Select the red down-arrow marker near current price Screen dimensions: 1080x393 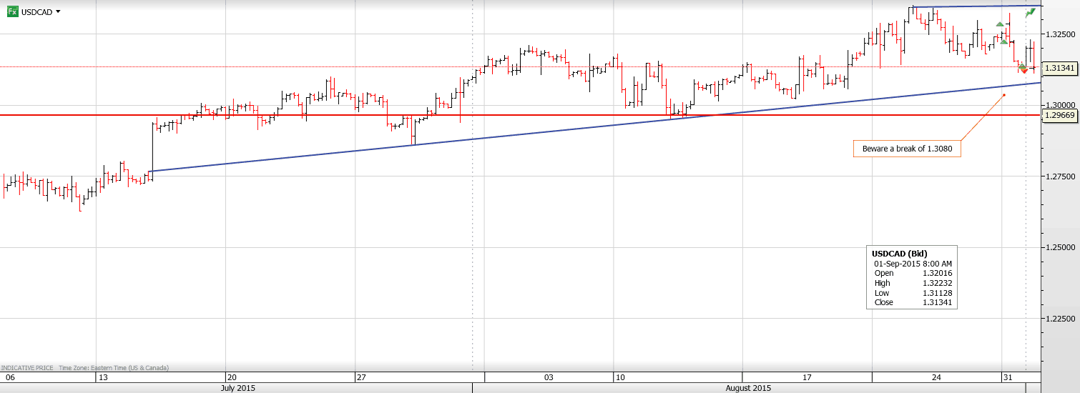pos(1024,70)
